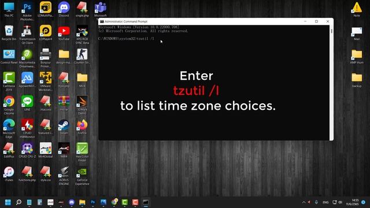Open Note icon with warning sign
This screenshot has width=370, height=208.
coord(357,9)
